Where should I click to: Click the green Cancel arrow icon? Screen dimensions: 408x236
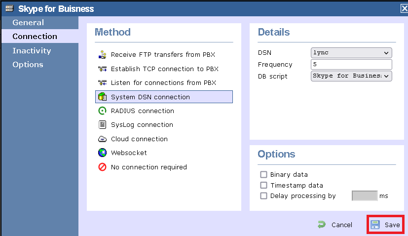[x=322, y=225]
